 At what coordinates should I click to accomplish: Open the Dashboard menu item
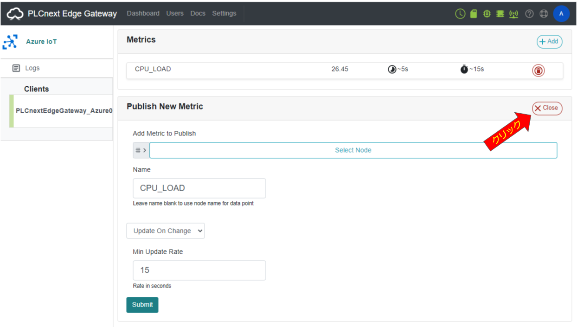[x=143, y=13]
